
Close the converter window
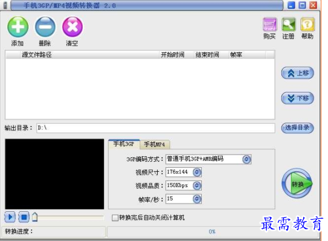tap(313, 5)
